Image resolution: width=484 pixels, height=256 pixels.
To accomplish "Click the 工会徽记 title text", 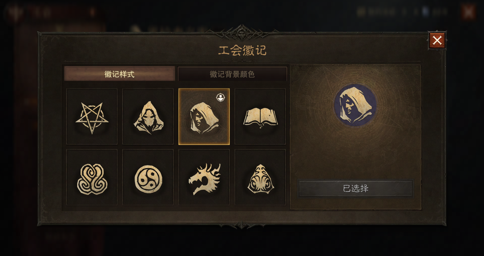I will tap(242, 50).
